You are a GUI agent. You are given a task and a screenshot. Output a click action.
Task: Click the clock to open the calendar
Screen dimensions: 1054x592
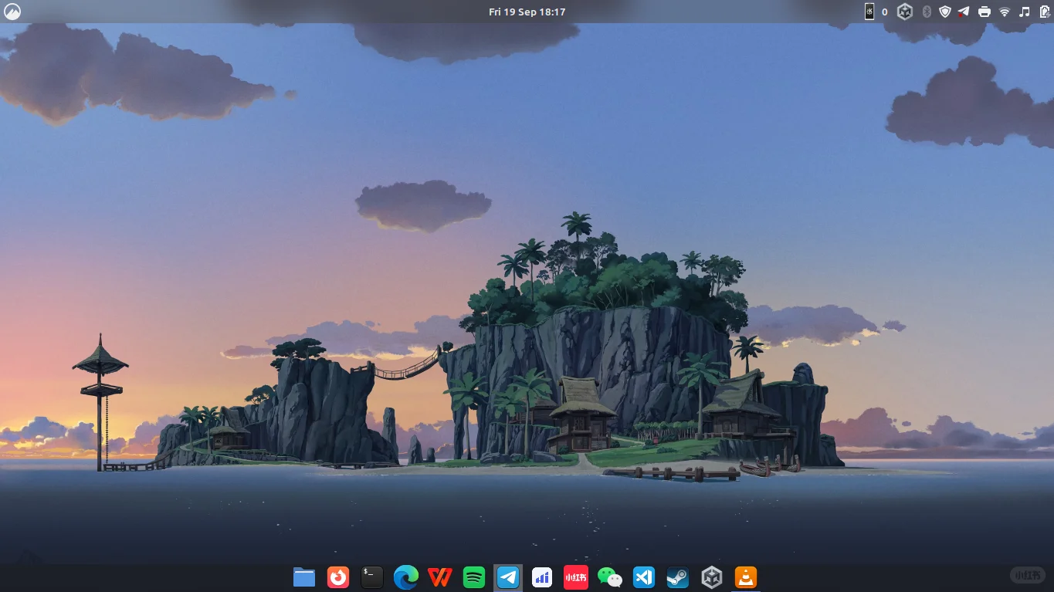pyautogui.click(x=527, y=12)
